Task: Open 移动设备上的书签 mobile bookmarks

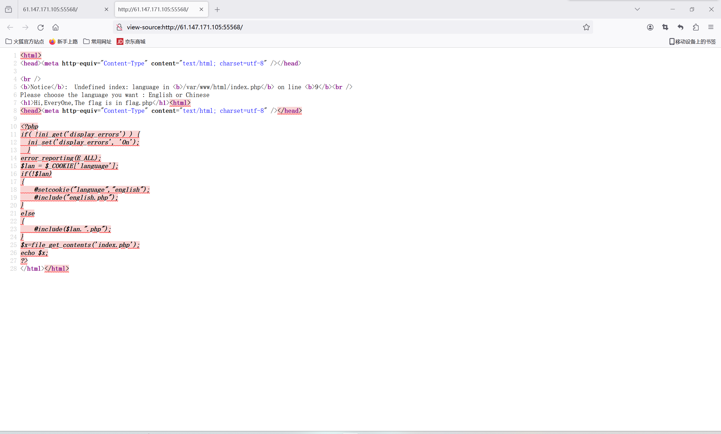Action: tap(692, 41)
